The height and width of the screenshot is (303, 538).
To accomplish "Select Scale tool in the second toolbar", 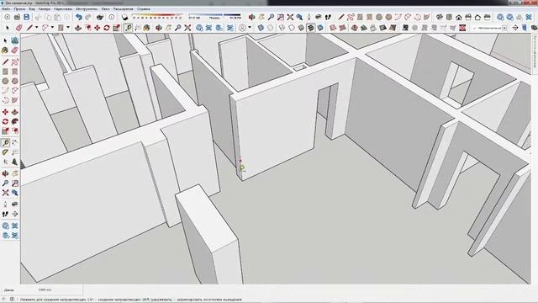I will (x=116, y=28).
